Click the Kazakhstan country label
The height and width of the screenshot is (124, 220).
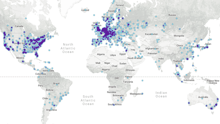(x=151, y=34)
